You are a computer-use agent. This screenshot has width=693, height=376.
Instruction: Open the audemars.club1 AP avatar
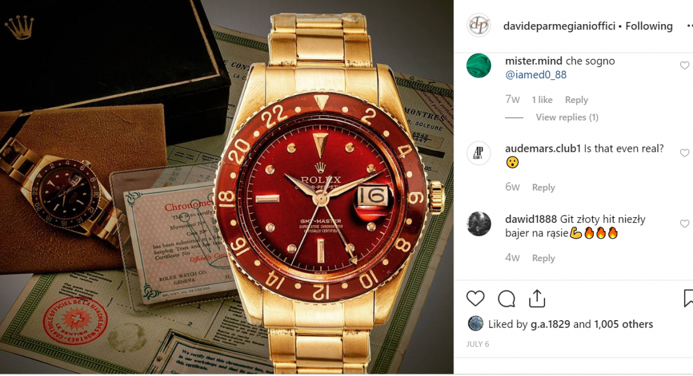(x=478, y=153)
